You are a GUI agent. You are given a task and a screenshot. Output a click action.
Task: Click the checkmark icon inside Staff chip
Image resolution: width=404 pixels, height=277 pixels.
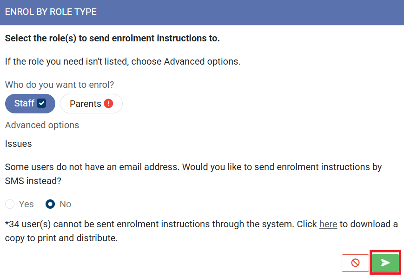tap(42, 104)
